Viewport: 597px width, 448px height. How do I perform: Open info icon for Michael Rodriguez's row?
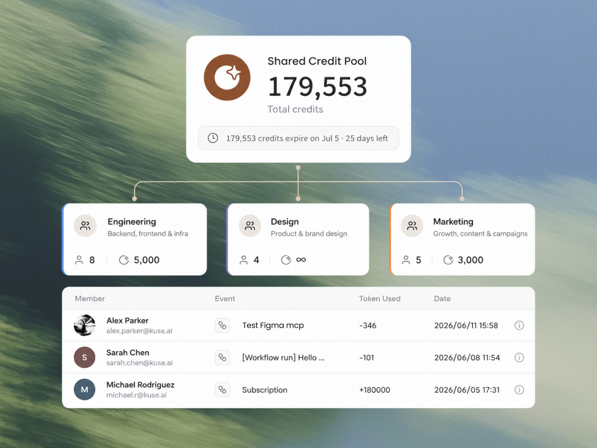click(x=519, y=389)
